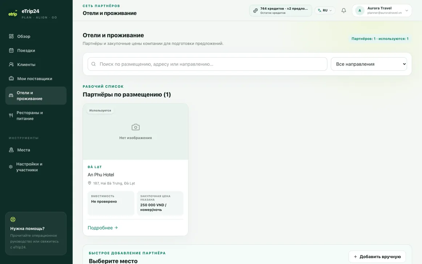
Task: Open the Все направления filter dropdown
Action: pos(369,64)
